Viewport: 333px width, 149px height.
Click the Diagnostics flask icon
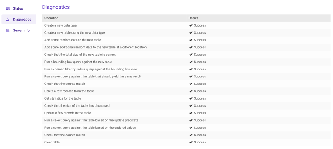tap(7, 20)
